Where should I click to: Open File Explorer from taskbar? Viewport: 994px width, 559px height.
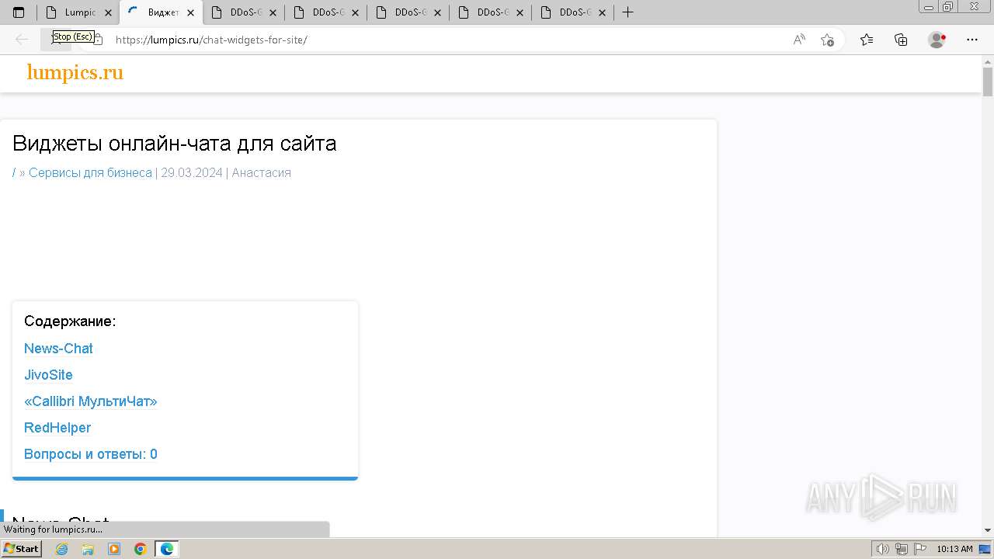click(88, 549)
